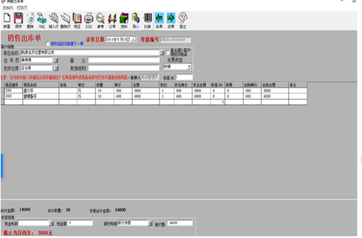Click the magnifier reference icon in the toolbar

(101, 21)
